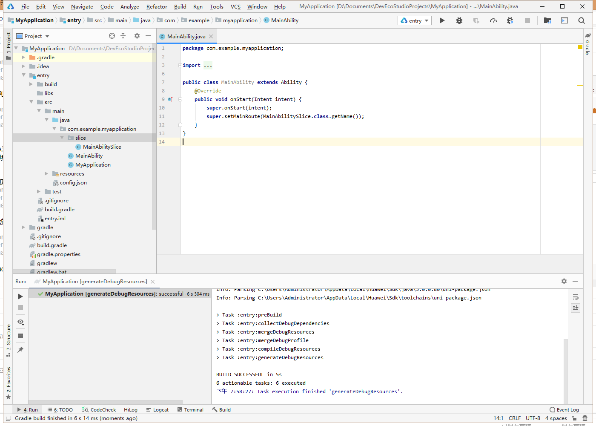Screen dimensions: 596x426
Task: Open the Terminal tool window
Action: pyautogui.click(x=190, y=410)
